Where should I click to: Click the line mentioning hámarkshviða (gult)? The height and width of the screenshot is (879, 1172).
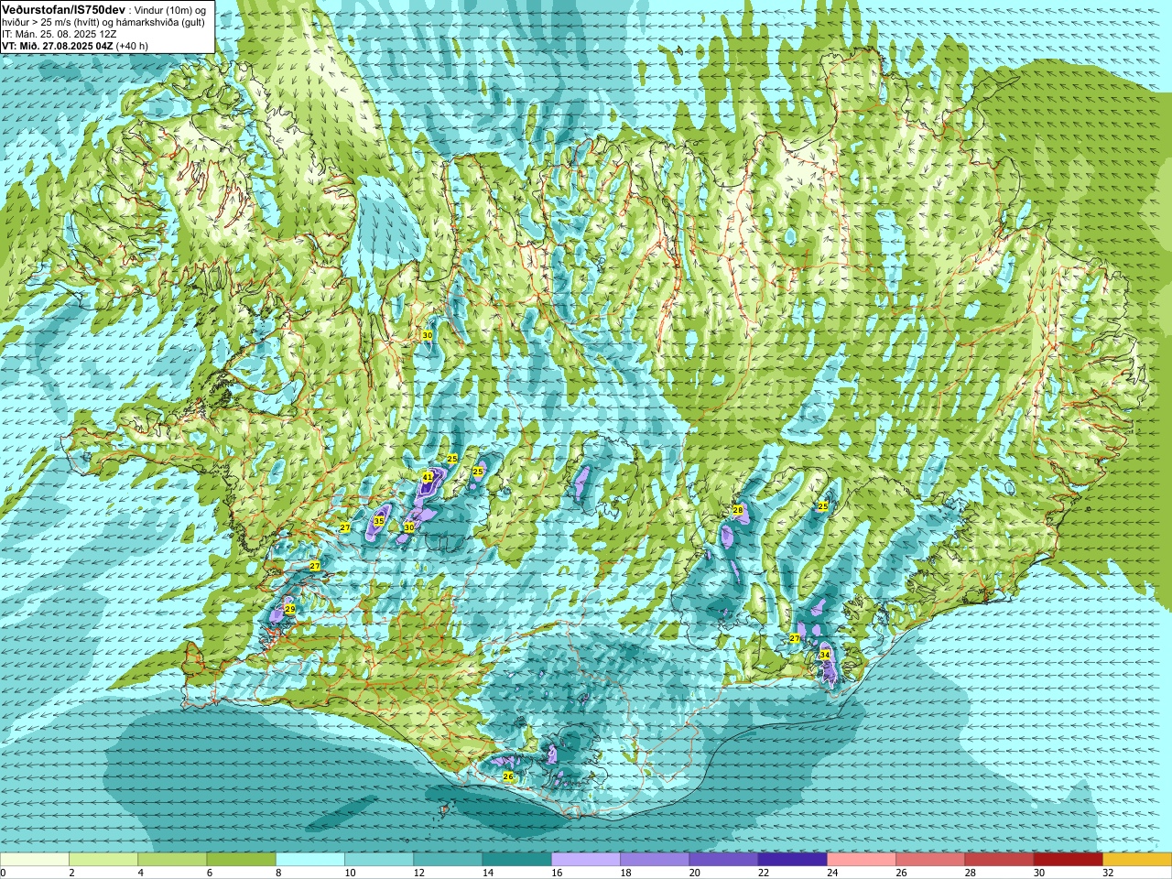click(103, 21)
